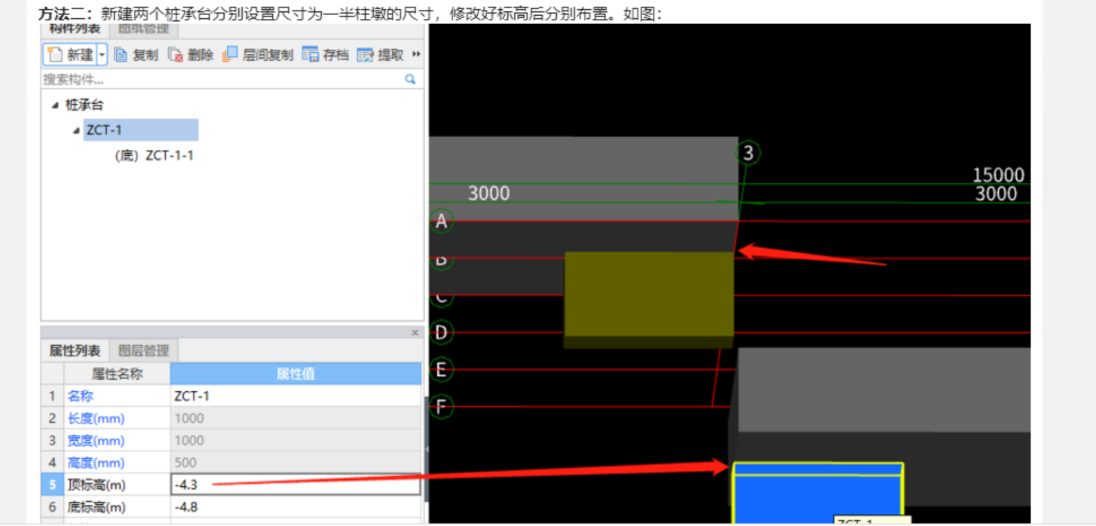
Task: Select ZCT-1 in the component tree
Action: [x=141, y=130]
